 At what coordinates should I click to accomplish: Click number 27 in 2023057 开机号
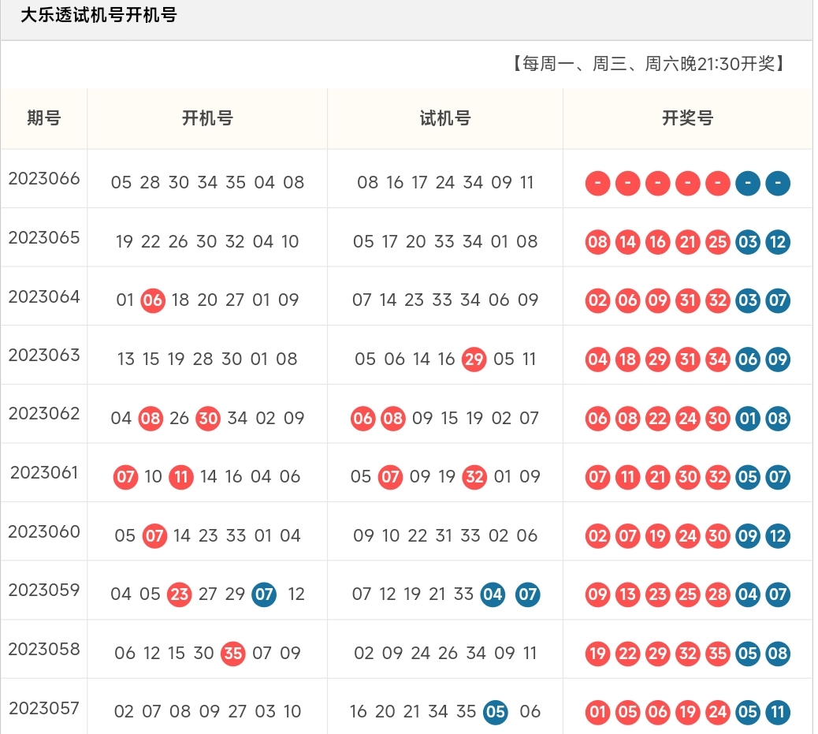(237, 711)
